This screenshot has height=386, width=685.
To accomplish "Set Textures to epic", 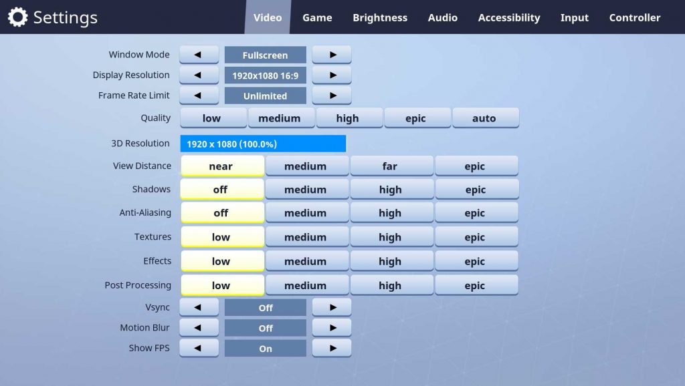I will (476, 237).
